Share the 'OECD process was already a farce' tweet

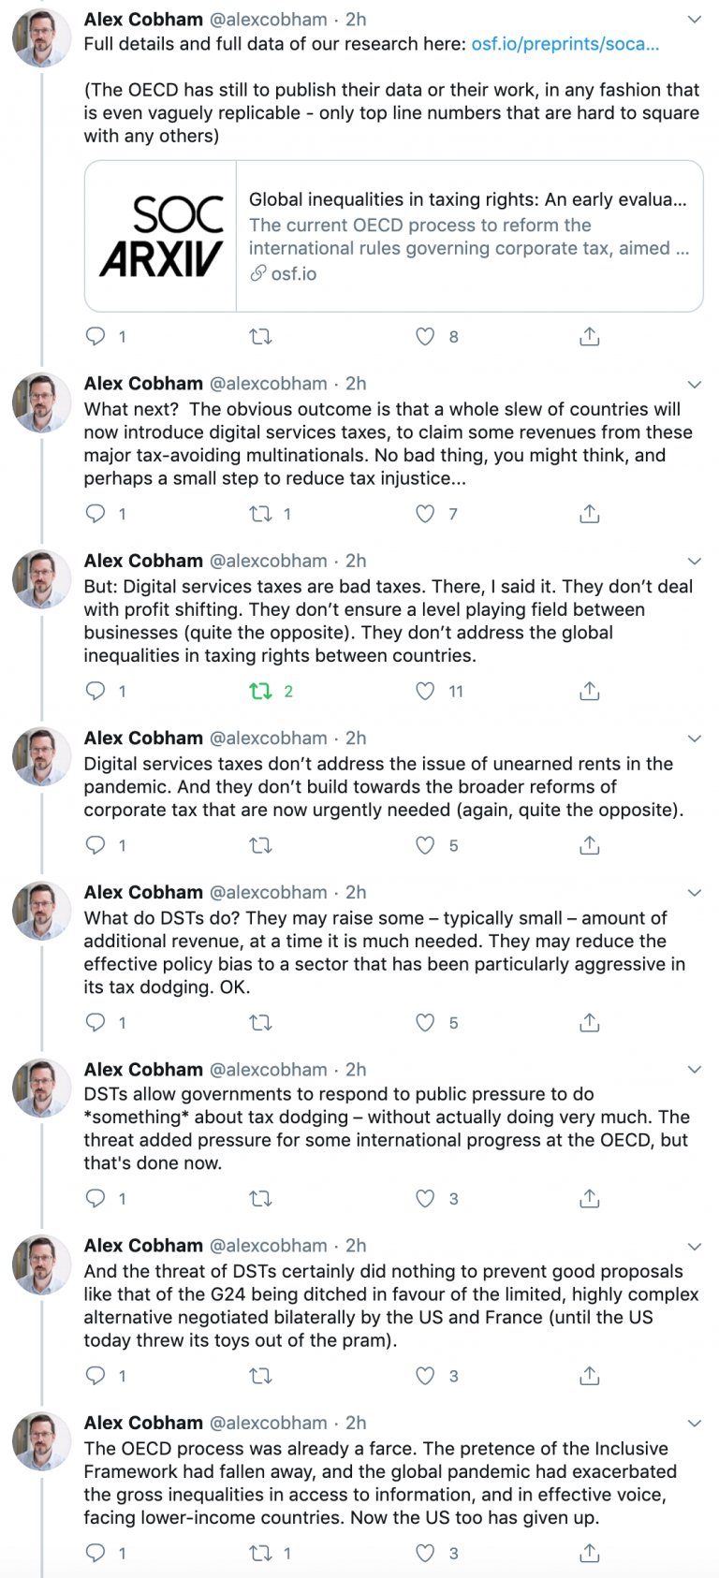point(589,1553)
